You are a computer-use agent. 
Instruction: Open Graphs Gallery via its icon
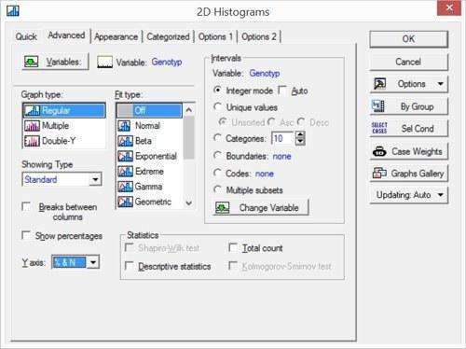pos(379,174)
